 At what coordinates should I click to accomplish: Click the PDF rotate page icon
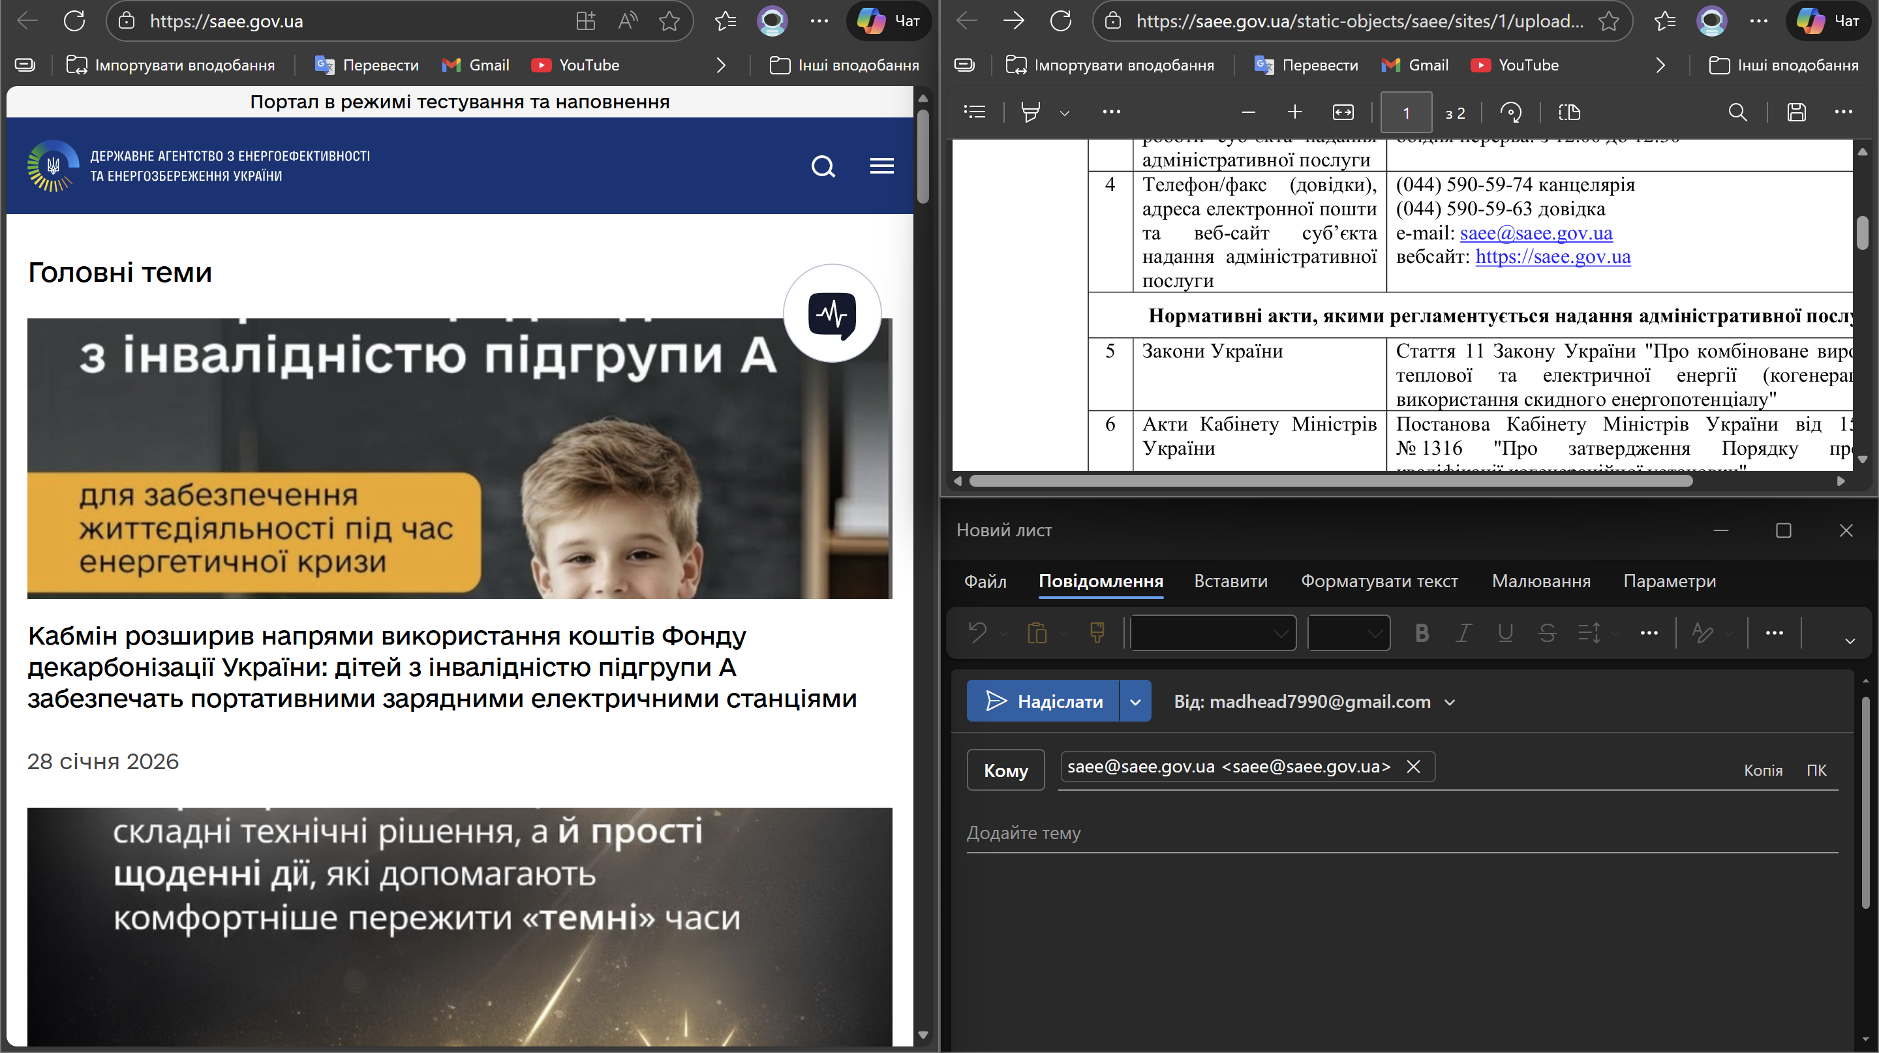tap(1510, 112)
